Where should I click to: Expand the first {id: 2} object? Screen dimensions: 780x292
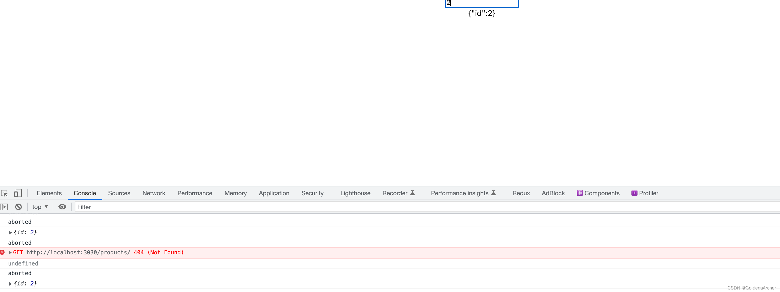coord(10,232)
